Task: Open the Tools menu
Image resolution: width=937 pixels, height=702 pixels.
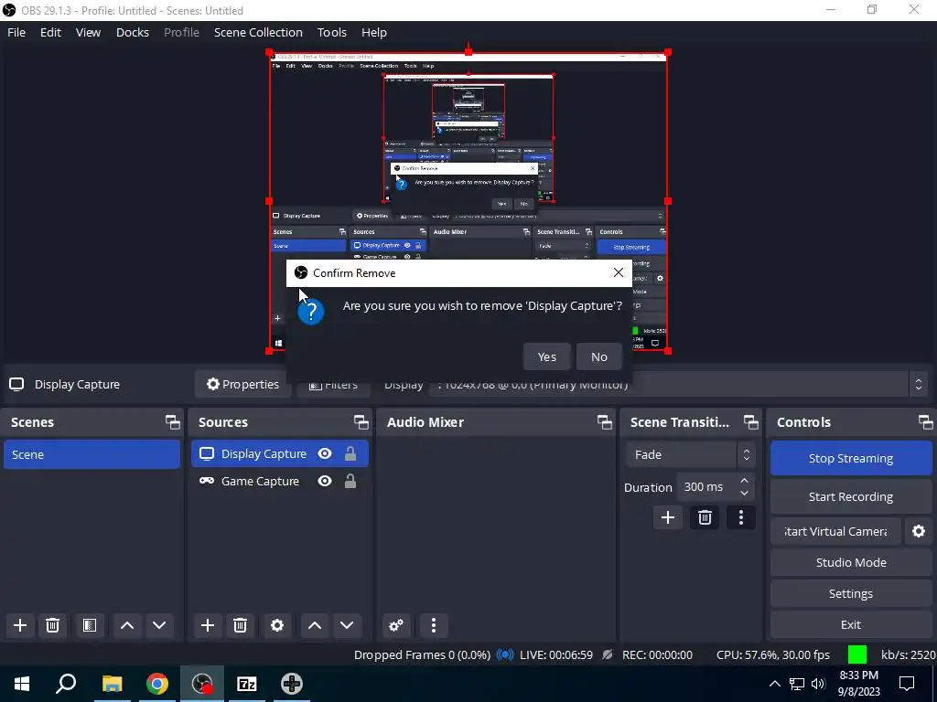Action: click(331, 32)
